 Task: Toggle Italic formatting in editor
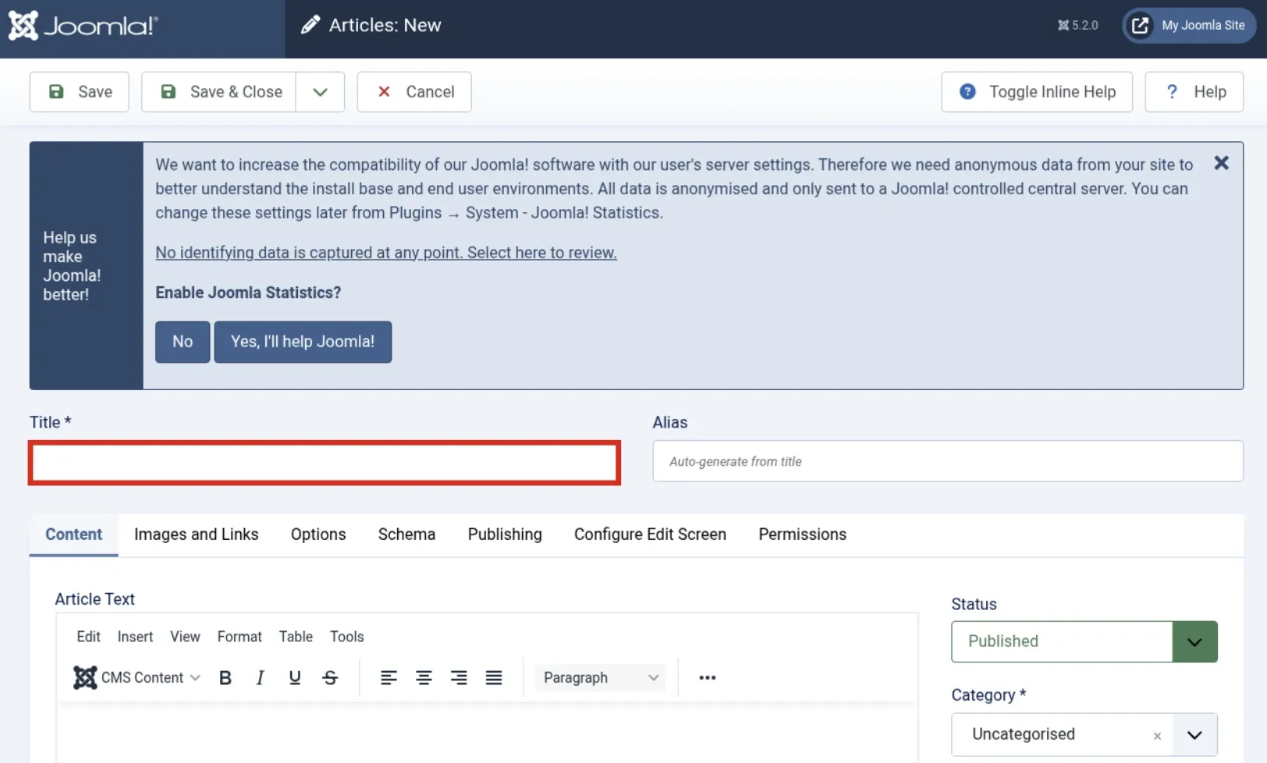coord(260,678)
